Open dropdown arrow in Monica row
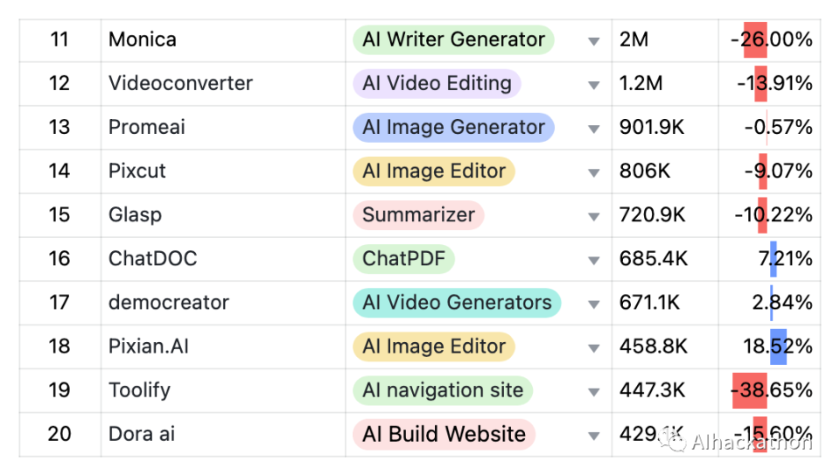840x476 pixels. click(594, 41)
